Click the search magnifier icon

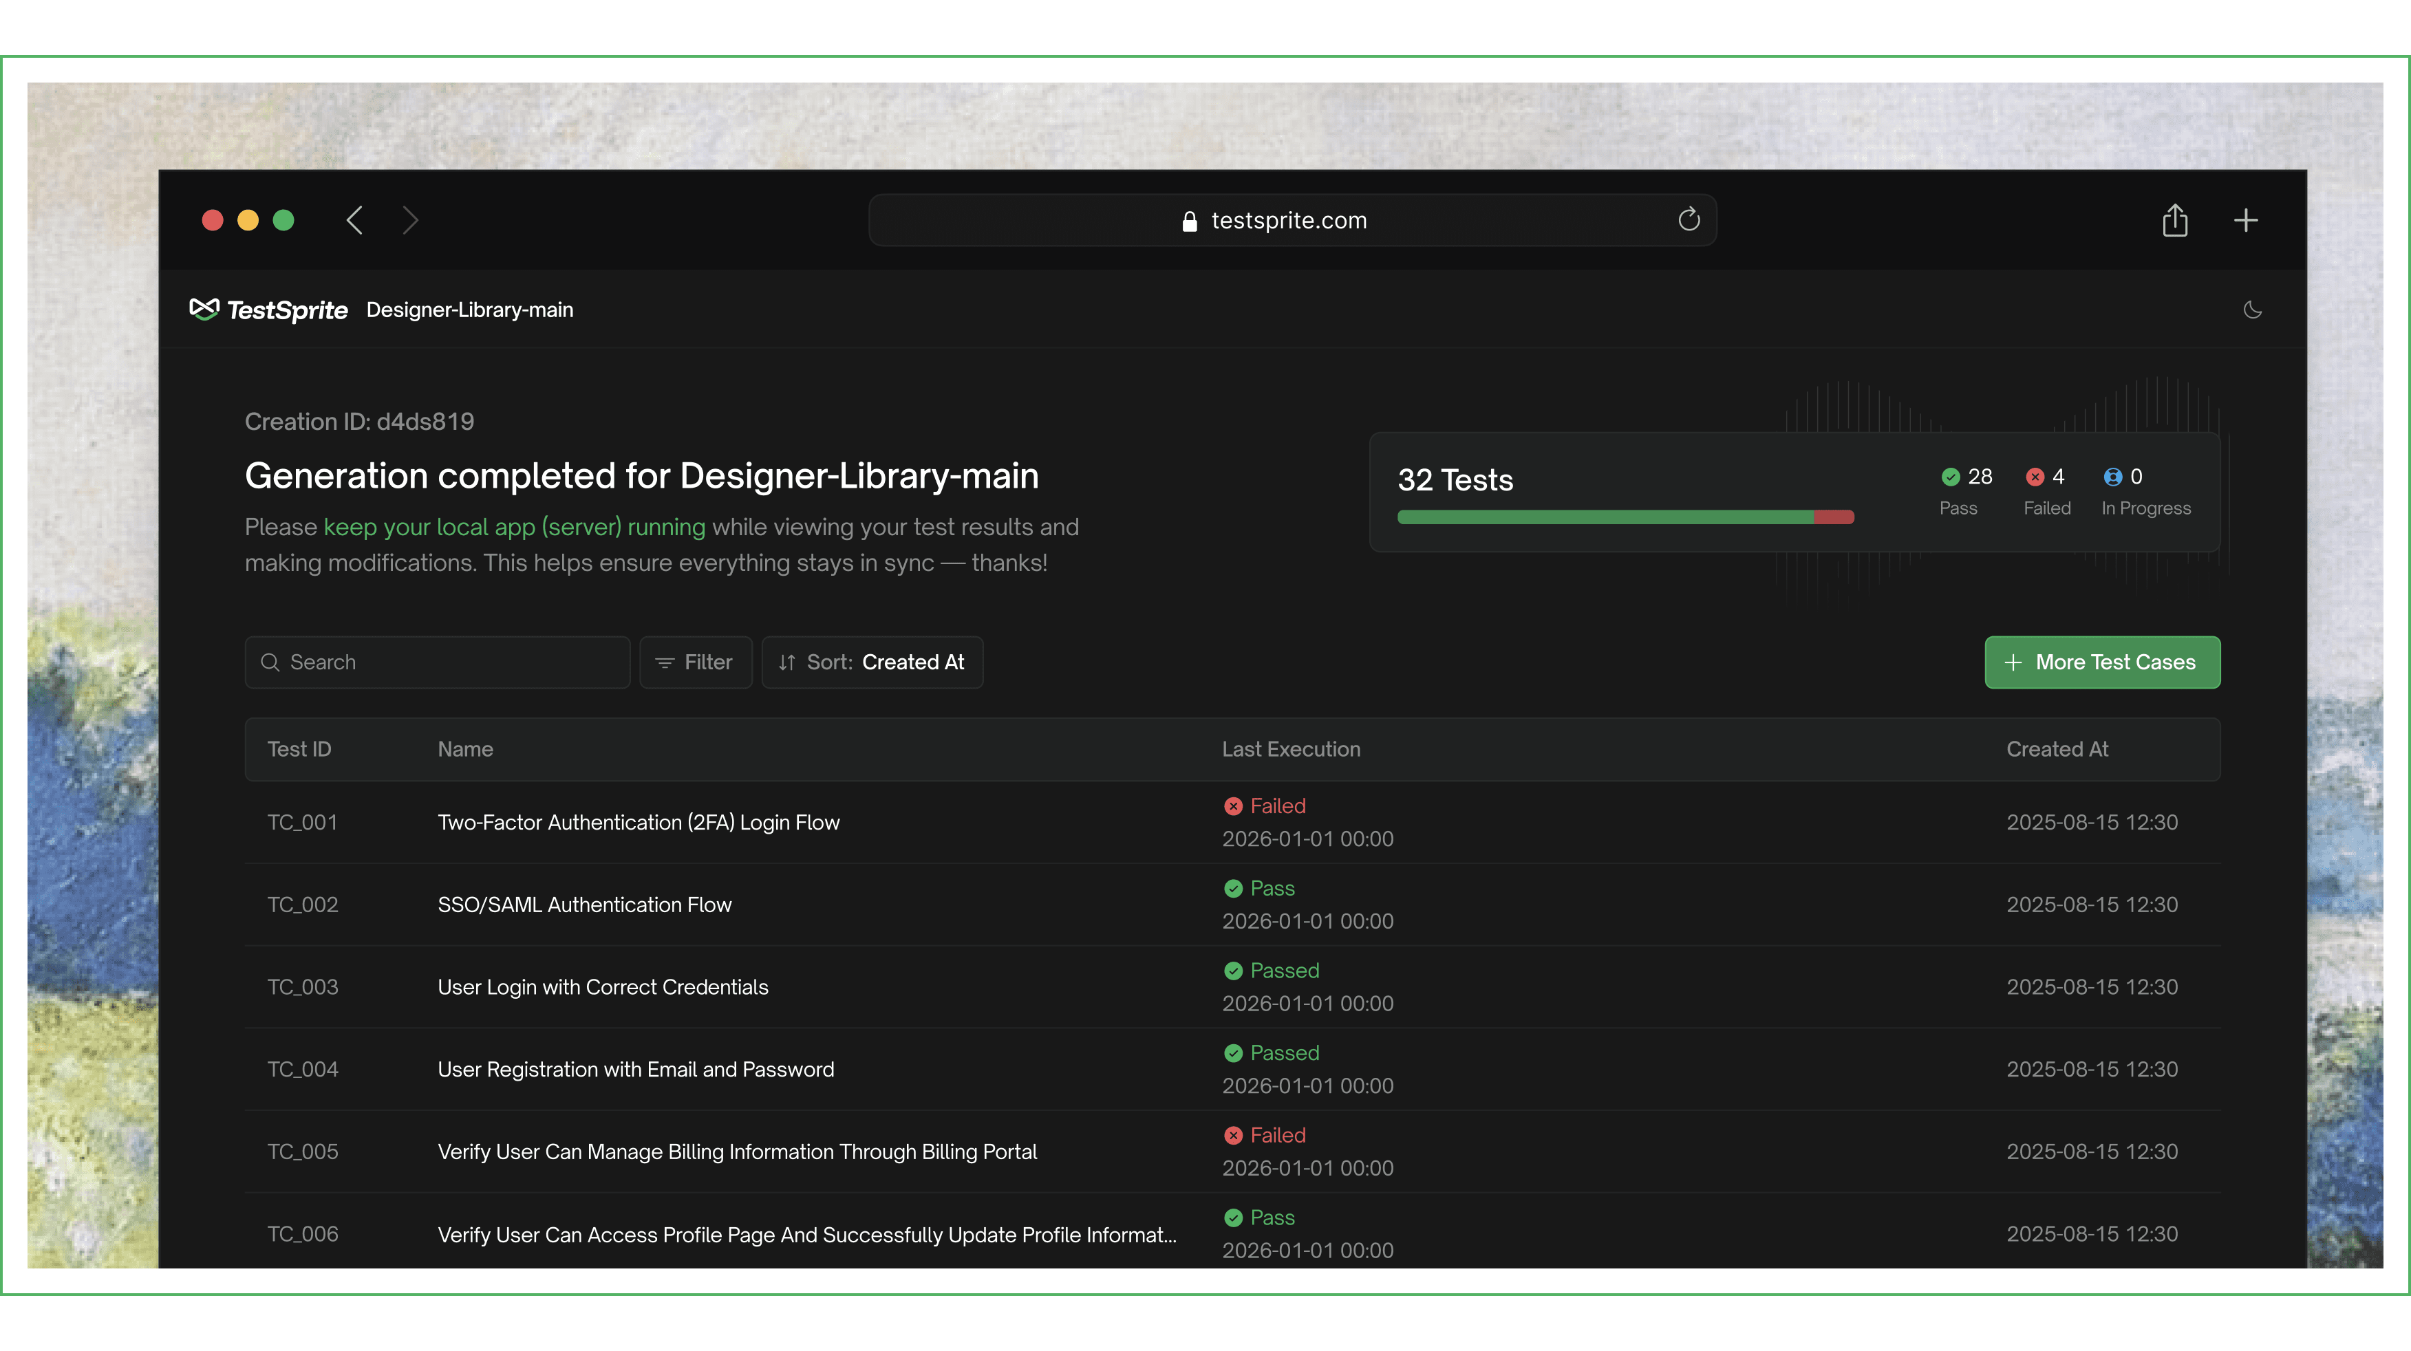click(x=270, y=662)
